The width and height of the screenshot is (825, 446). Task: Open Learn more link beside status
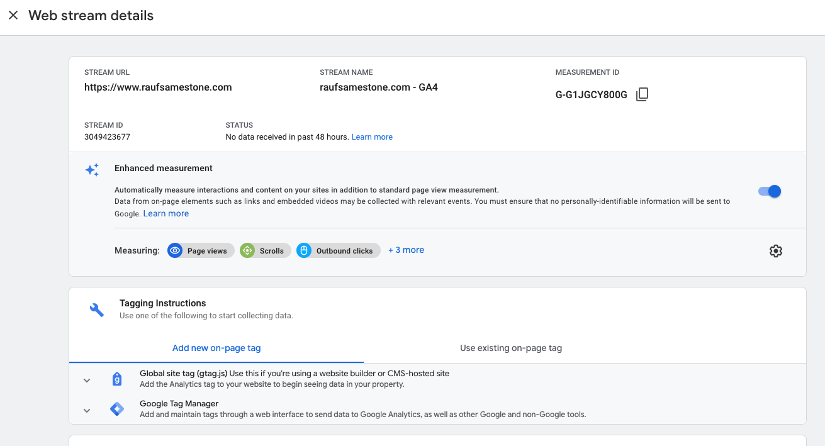click(x=372, y=137)
